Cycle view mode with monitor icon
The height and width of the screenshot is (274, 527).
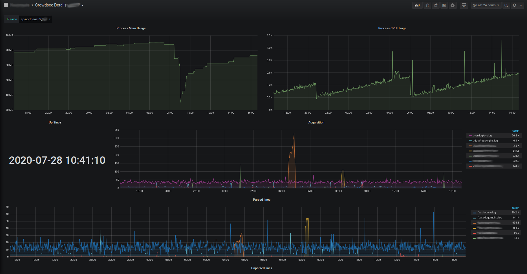(x=464, y=5)
